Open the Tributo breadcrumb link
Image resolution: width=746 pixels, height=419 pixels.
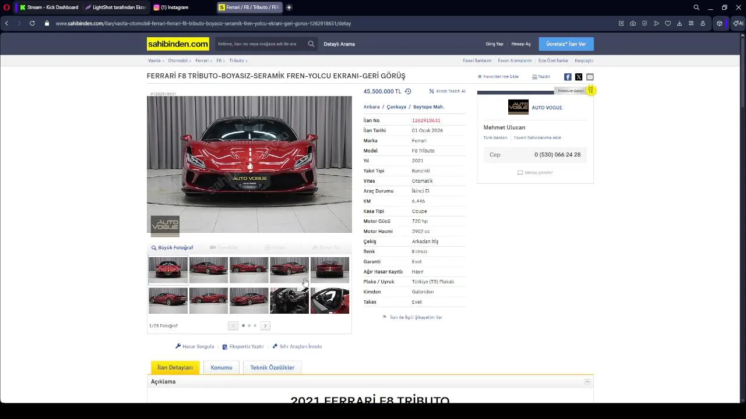click(236, 61)
